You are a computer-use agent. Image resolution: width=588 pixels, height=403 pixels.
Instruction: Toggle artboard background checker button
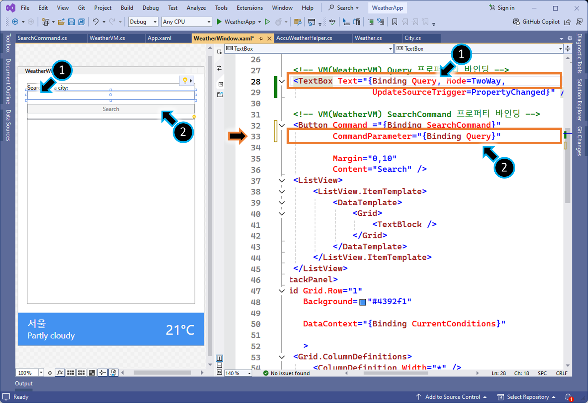(x=92, y=373)
